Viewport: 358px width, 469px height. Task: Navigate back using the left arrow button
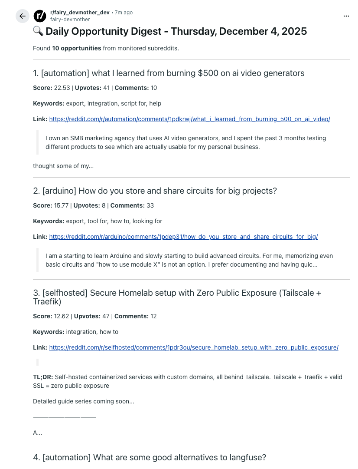pyautogui.click(x=22, y=16)
